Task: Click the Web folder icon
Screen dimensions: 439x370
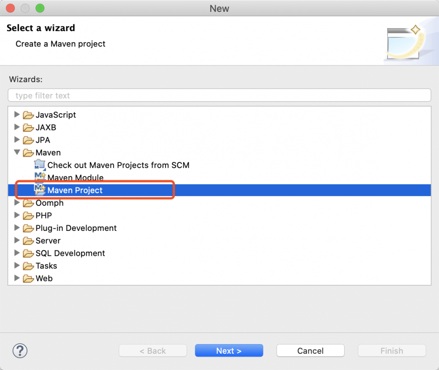Action: [29, 278]
